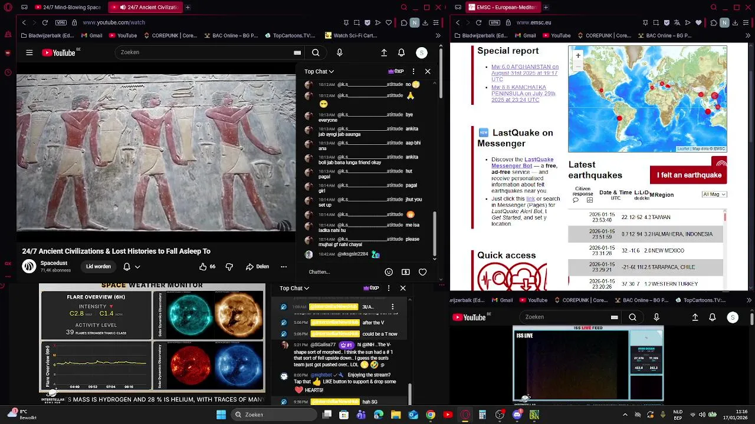The image size is (755, 424).
Task: Open the LastQuake Messenger Bot link
Action: point(523,163)
